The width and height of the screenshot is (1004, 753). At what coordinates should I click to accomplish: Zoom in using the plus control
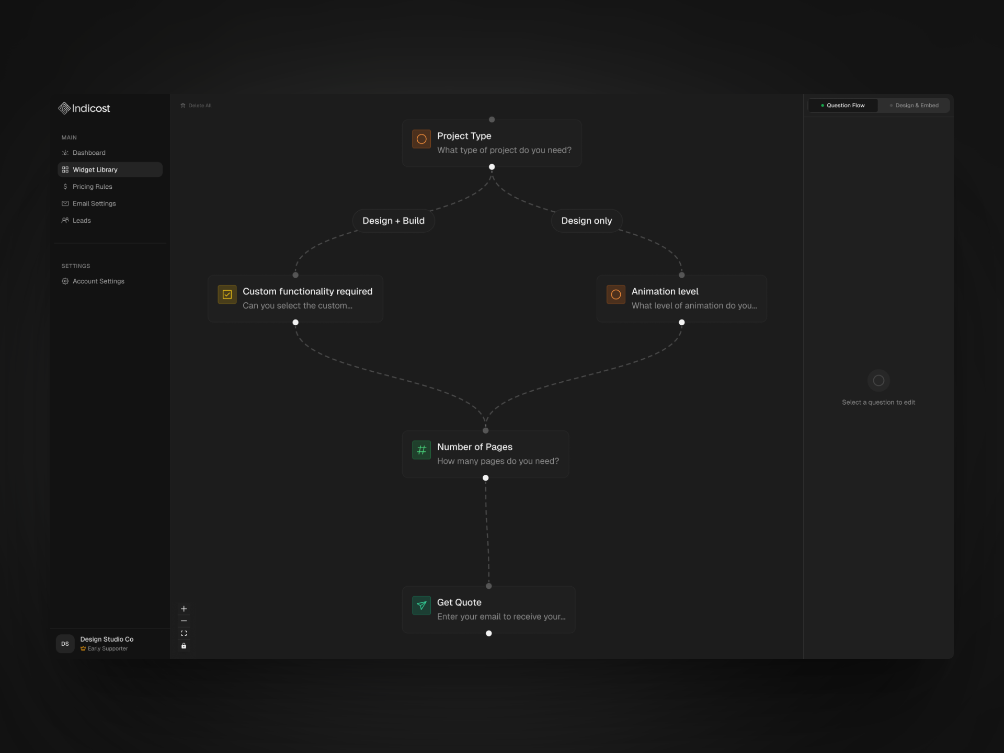(184, 608)
